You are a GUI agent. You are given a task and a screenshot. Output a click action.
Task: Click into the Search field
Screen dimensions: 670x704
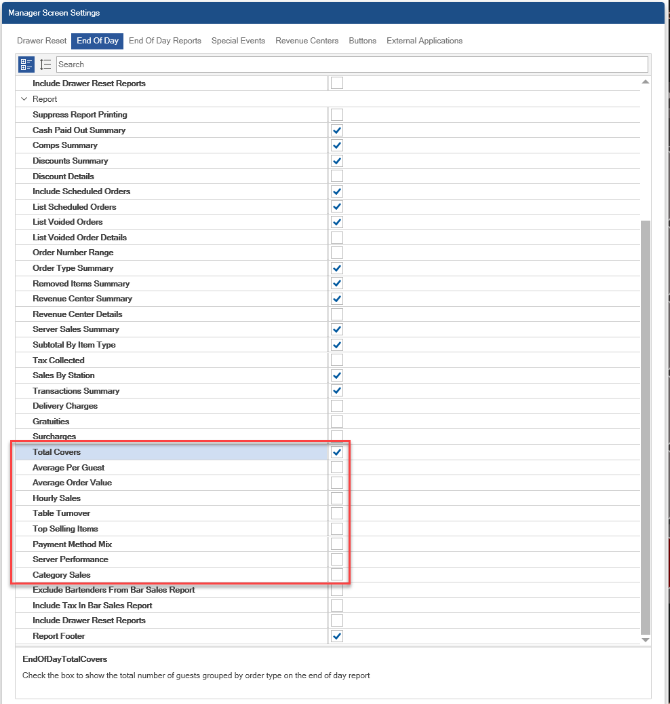point(351,64)
